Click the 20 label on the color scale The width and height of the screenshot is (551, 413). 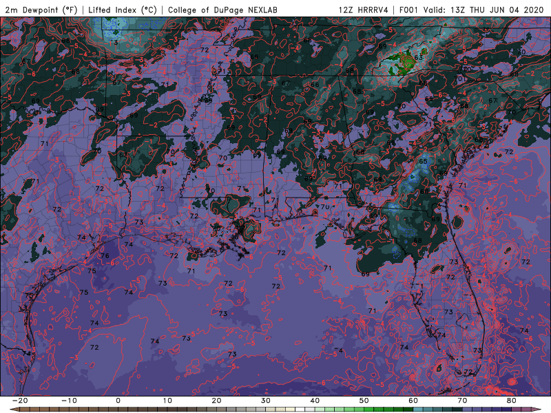216,401
